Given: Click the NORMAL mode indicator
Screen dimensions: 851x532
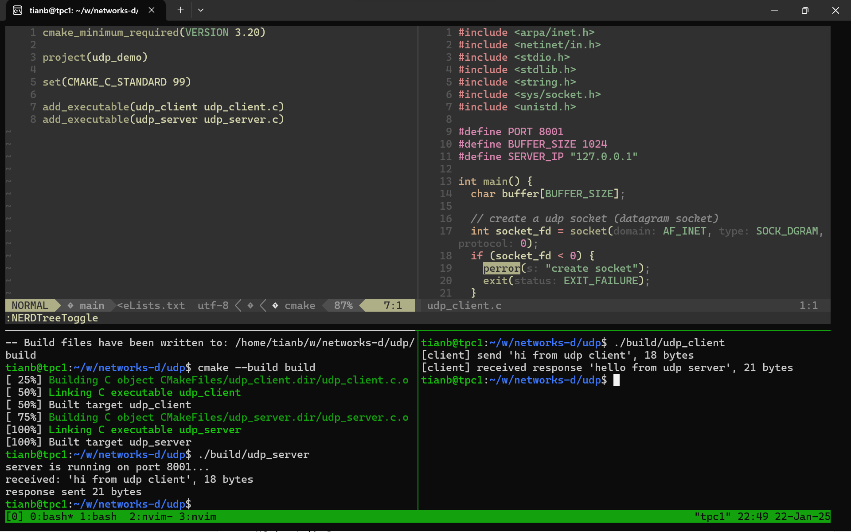Looking at the screenshot, I should pyautogui.click(x=30, y=305).
